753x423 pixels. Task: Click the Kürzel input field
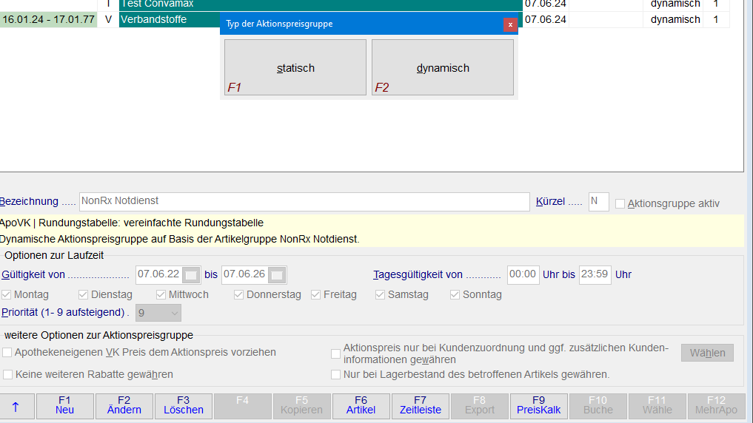[598, 201]
